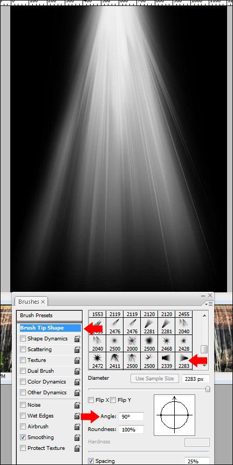Toggle lock icon beside Color Dynamics
This screenshot has height=465, width=233.
tap(77, 382)
